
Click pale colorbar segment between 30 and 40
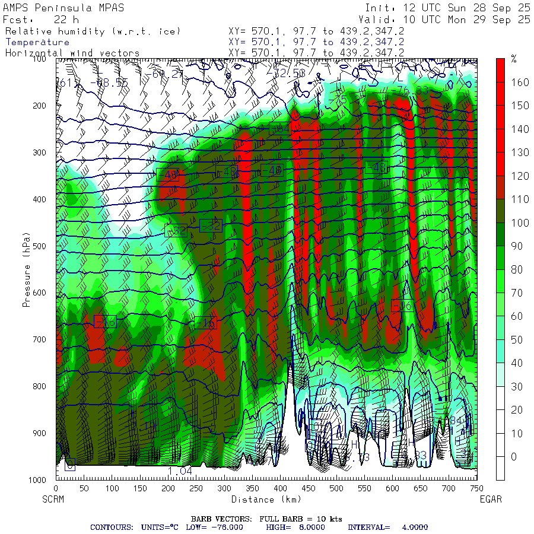(500, 374)
